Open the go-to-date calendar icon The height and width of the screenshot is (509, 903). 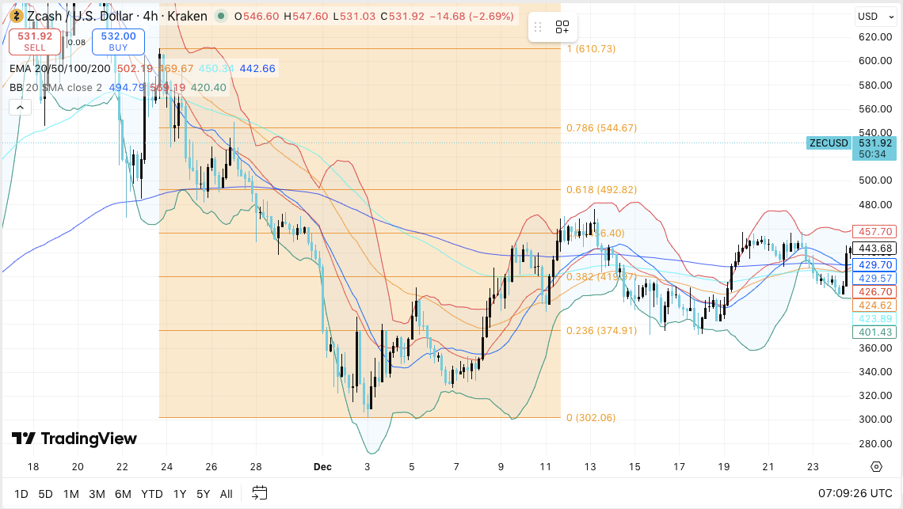[x=260, y=493]
